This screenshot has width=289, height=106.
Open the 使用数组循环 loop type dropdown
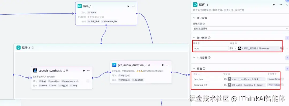tap(241, 29)
